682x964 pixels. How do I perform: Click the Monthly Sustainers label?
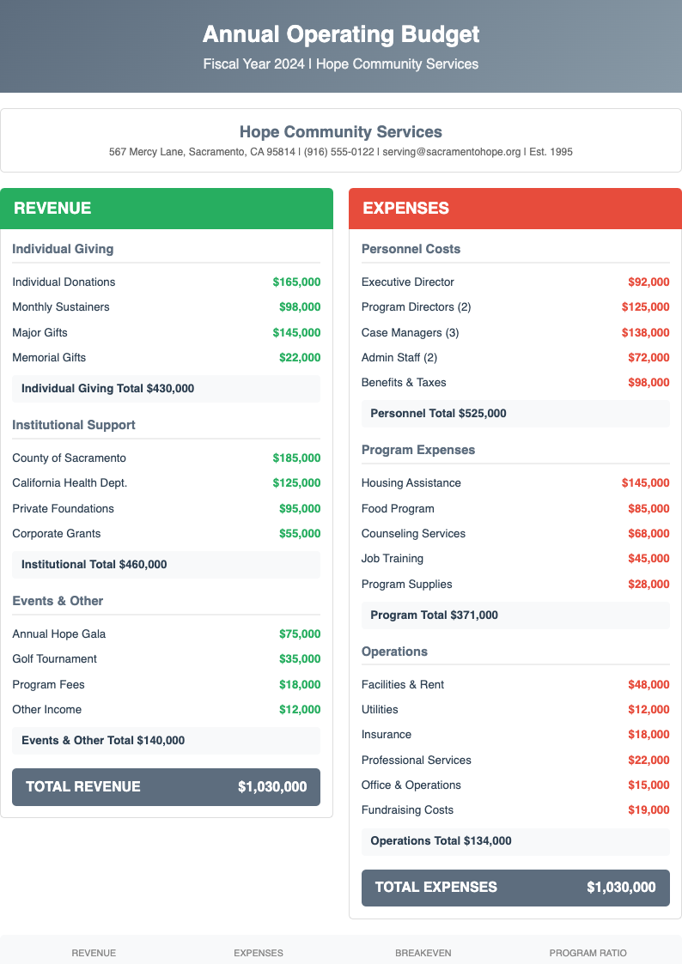61,307
